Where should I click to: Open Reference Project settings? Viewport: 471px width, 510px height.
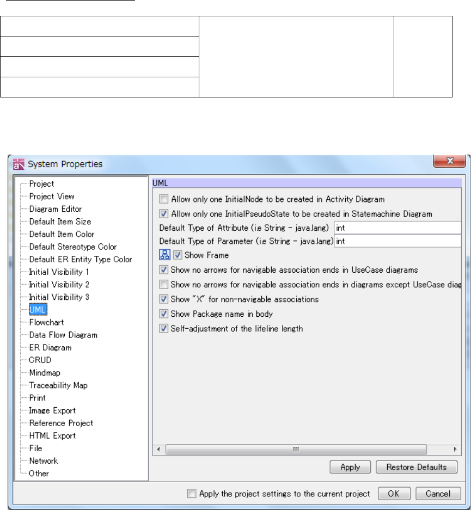(61, 423)
